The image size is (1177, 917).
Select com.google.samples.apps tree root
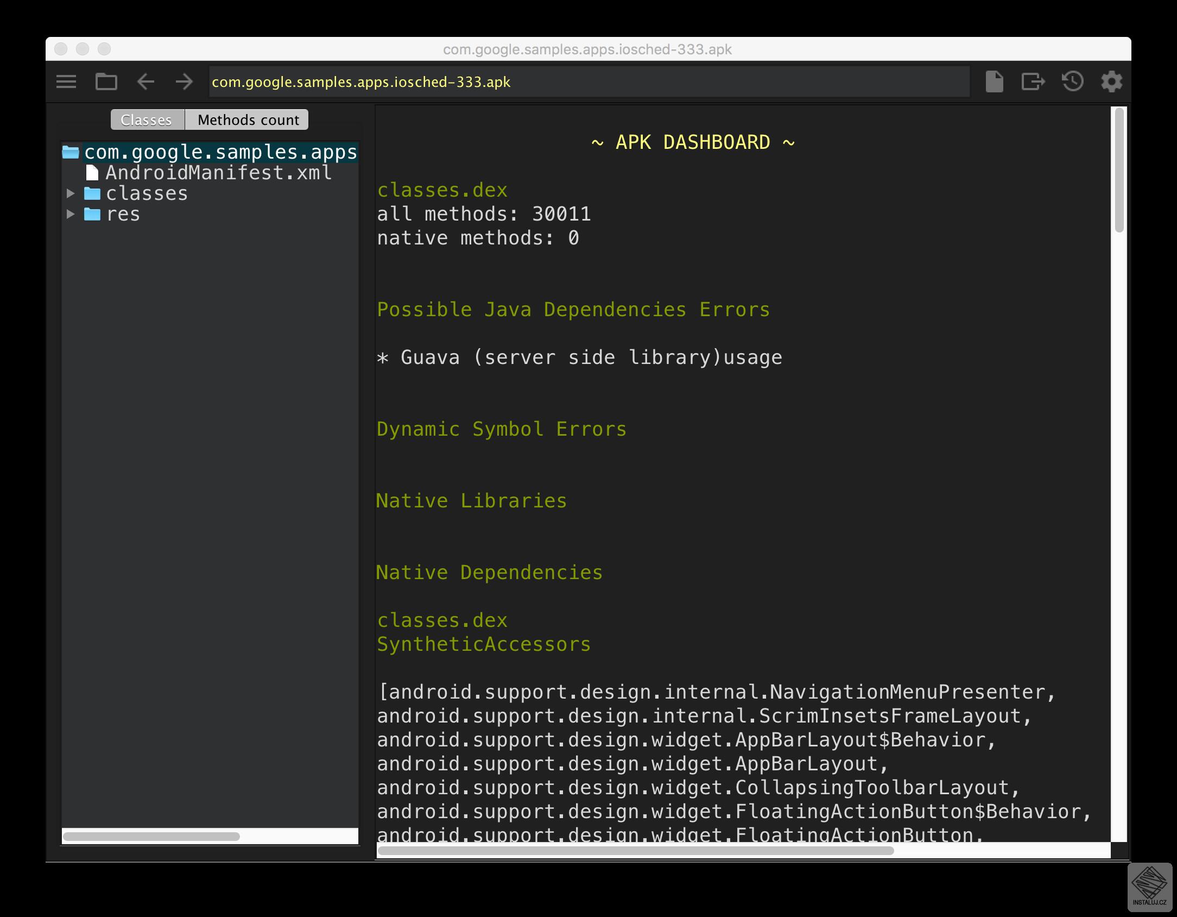pyautogui.click(x=220, y=152)
